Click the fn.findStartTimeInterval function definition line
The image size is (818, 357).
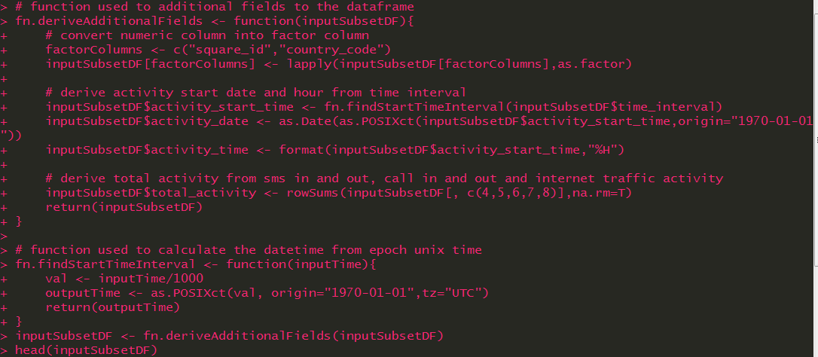(196, 264)
